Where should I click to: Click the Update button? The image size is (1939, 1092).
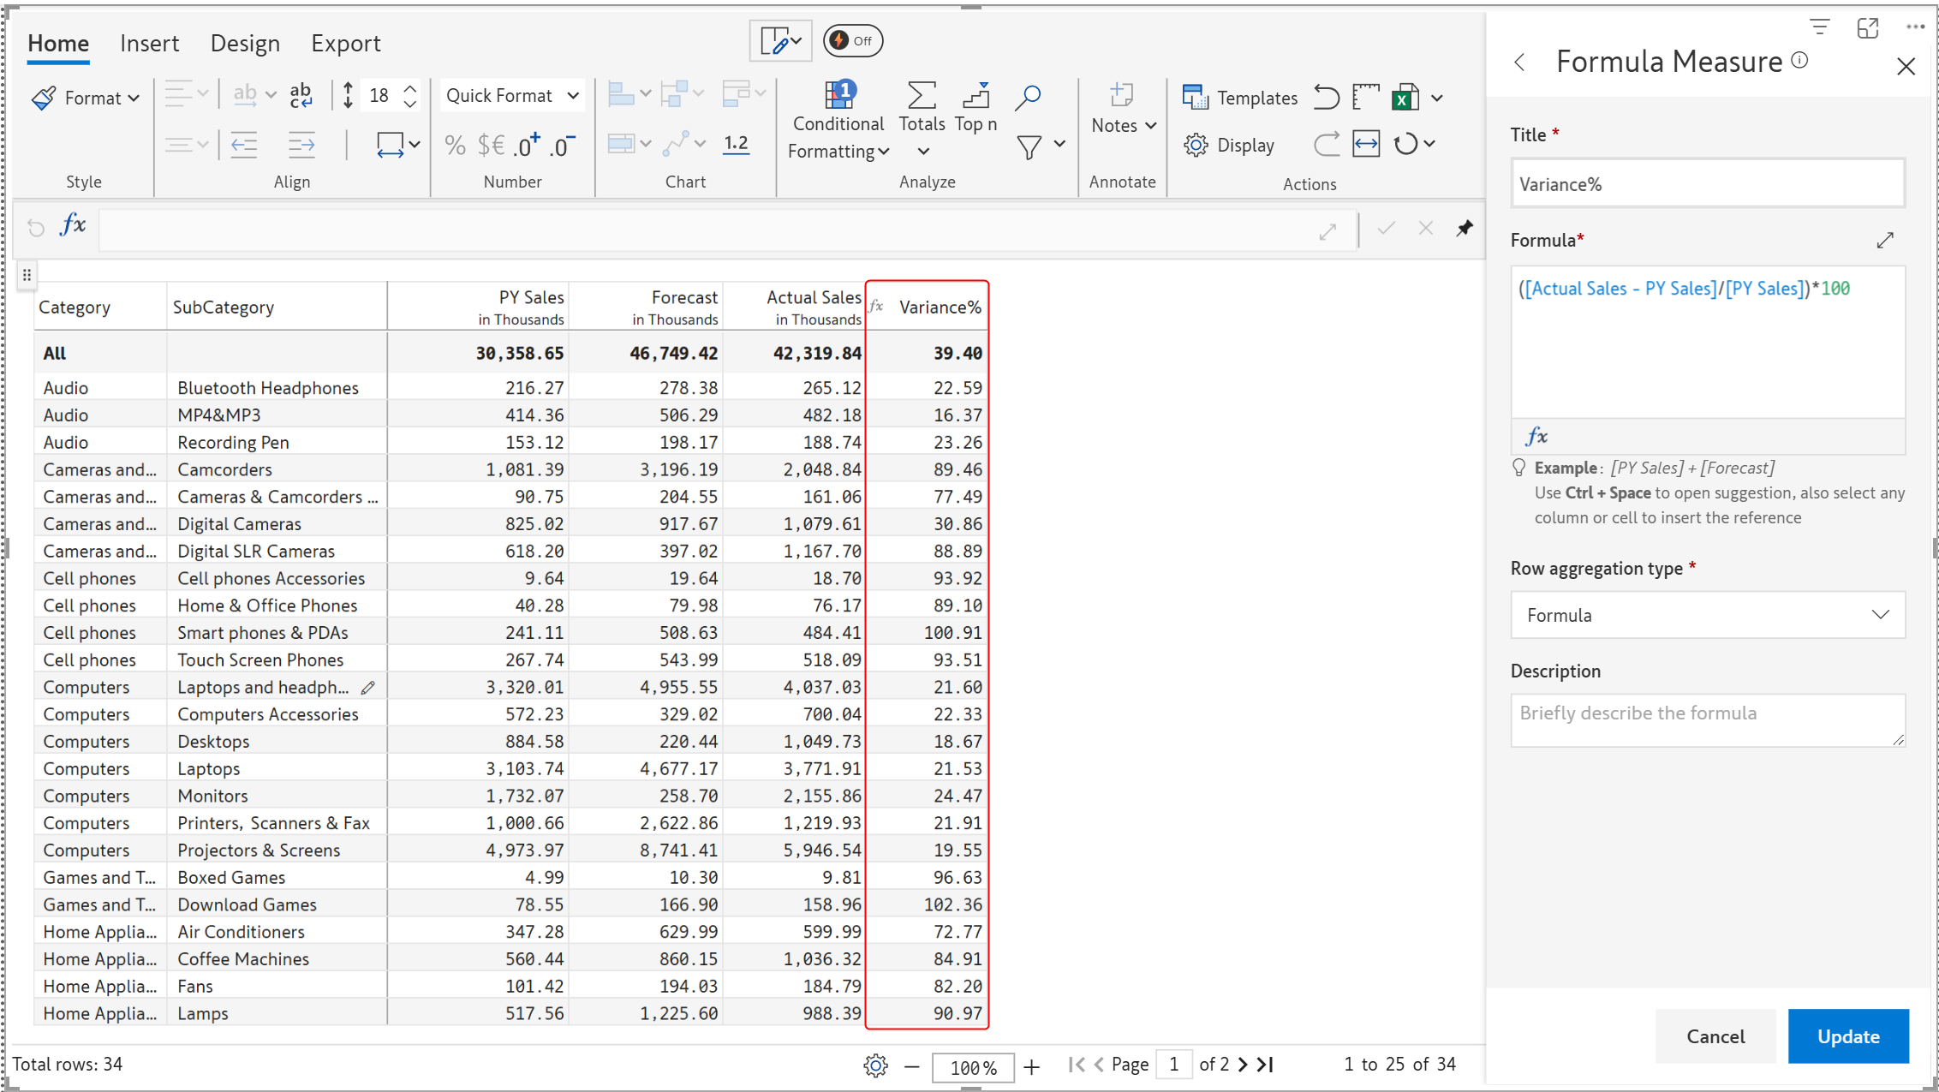(1847, 1036)
